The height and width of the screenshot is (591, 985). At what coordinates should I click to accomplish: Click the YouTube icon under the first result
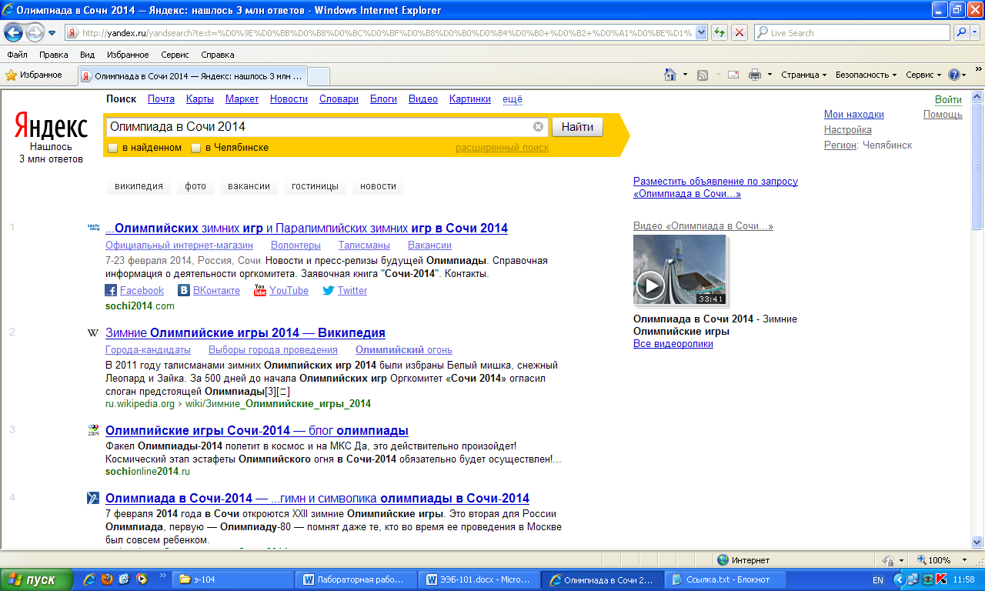[260, 290]
